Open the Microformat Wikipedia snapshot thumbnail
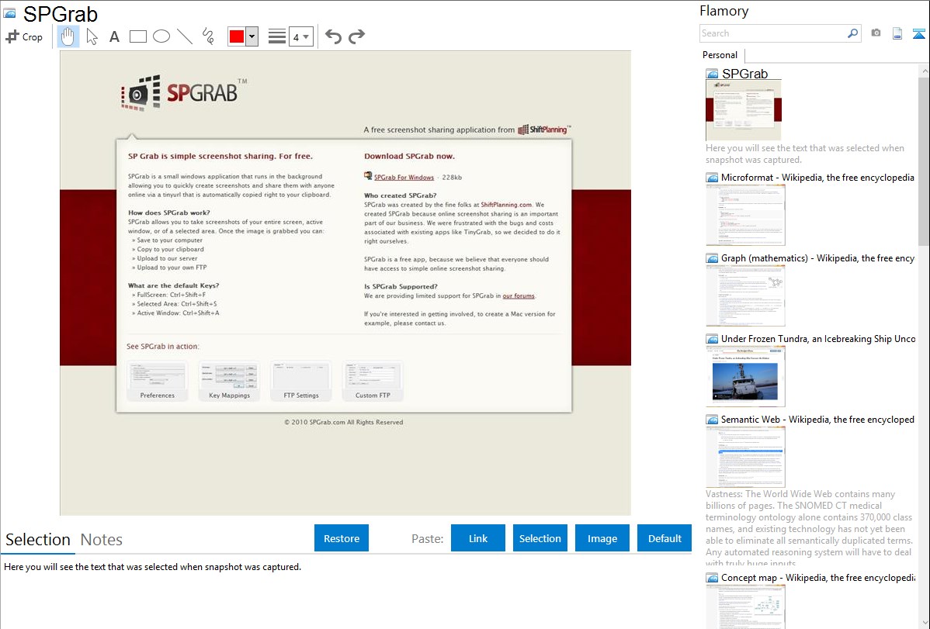Image resolution: width=930 pixels, height=629 pixels. [x=745, y=215]
